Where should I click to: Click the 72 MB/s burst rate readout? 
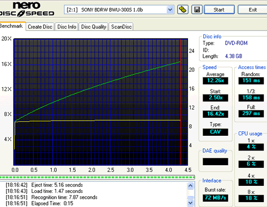215,198
